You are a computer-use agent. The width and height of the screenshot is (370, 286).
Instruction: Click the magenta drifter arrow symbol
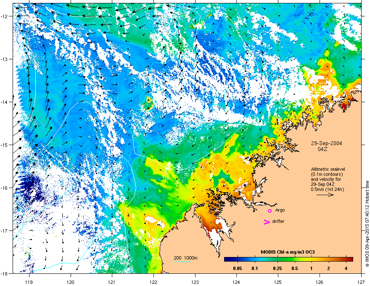(267, 222)
